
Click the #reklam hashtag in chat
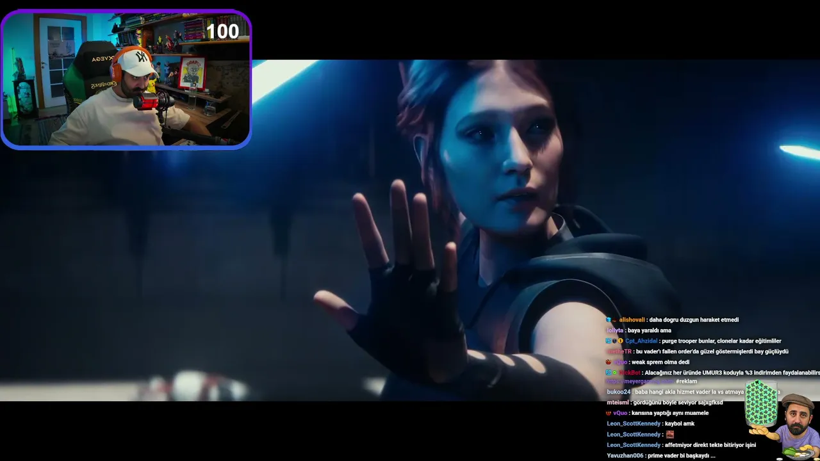point(686,382)
